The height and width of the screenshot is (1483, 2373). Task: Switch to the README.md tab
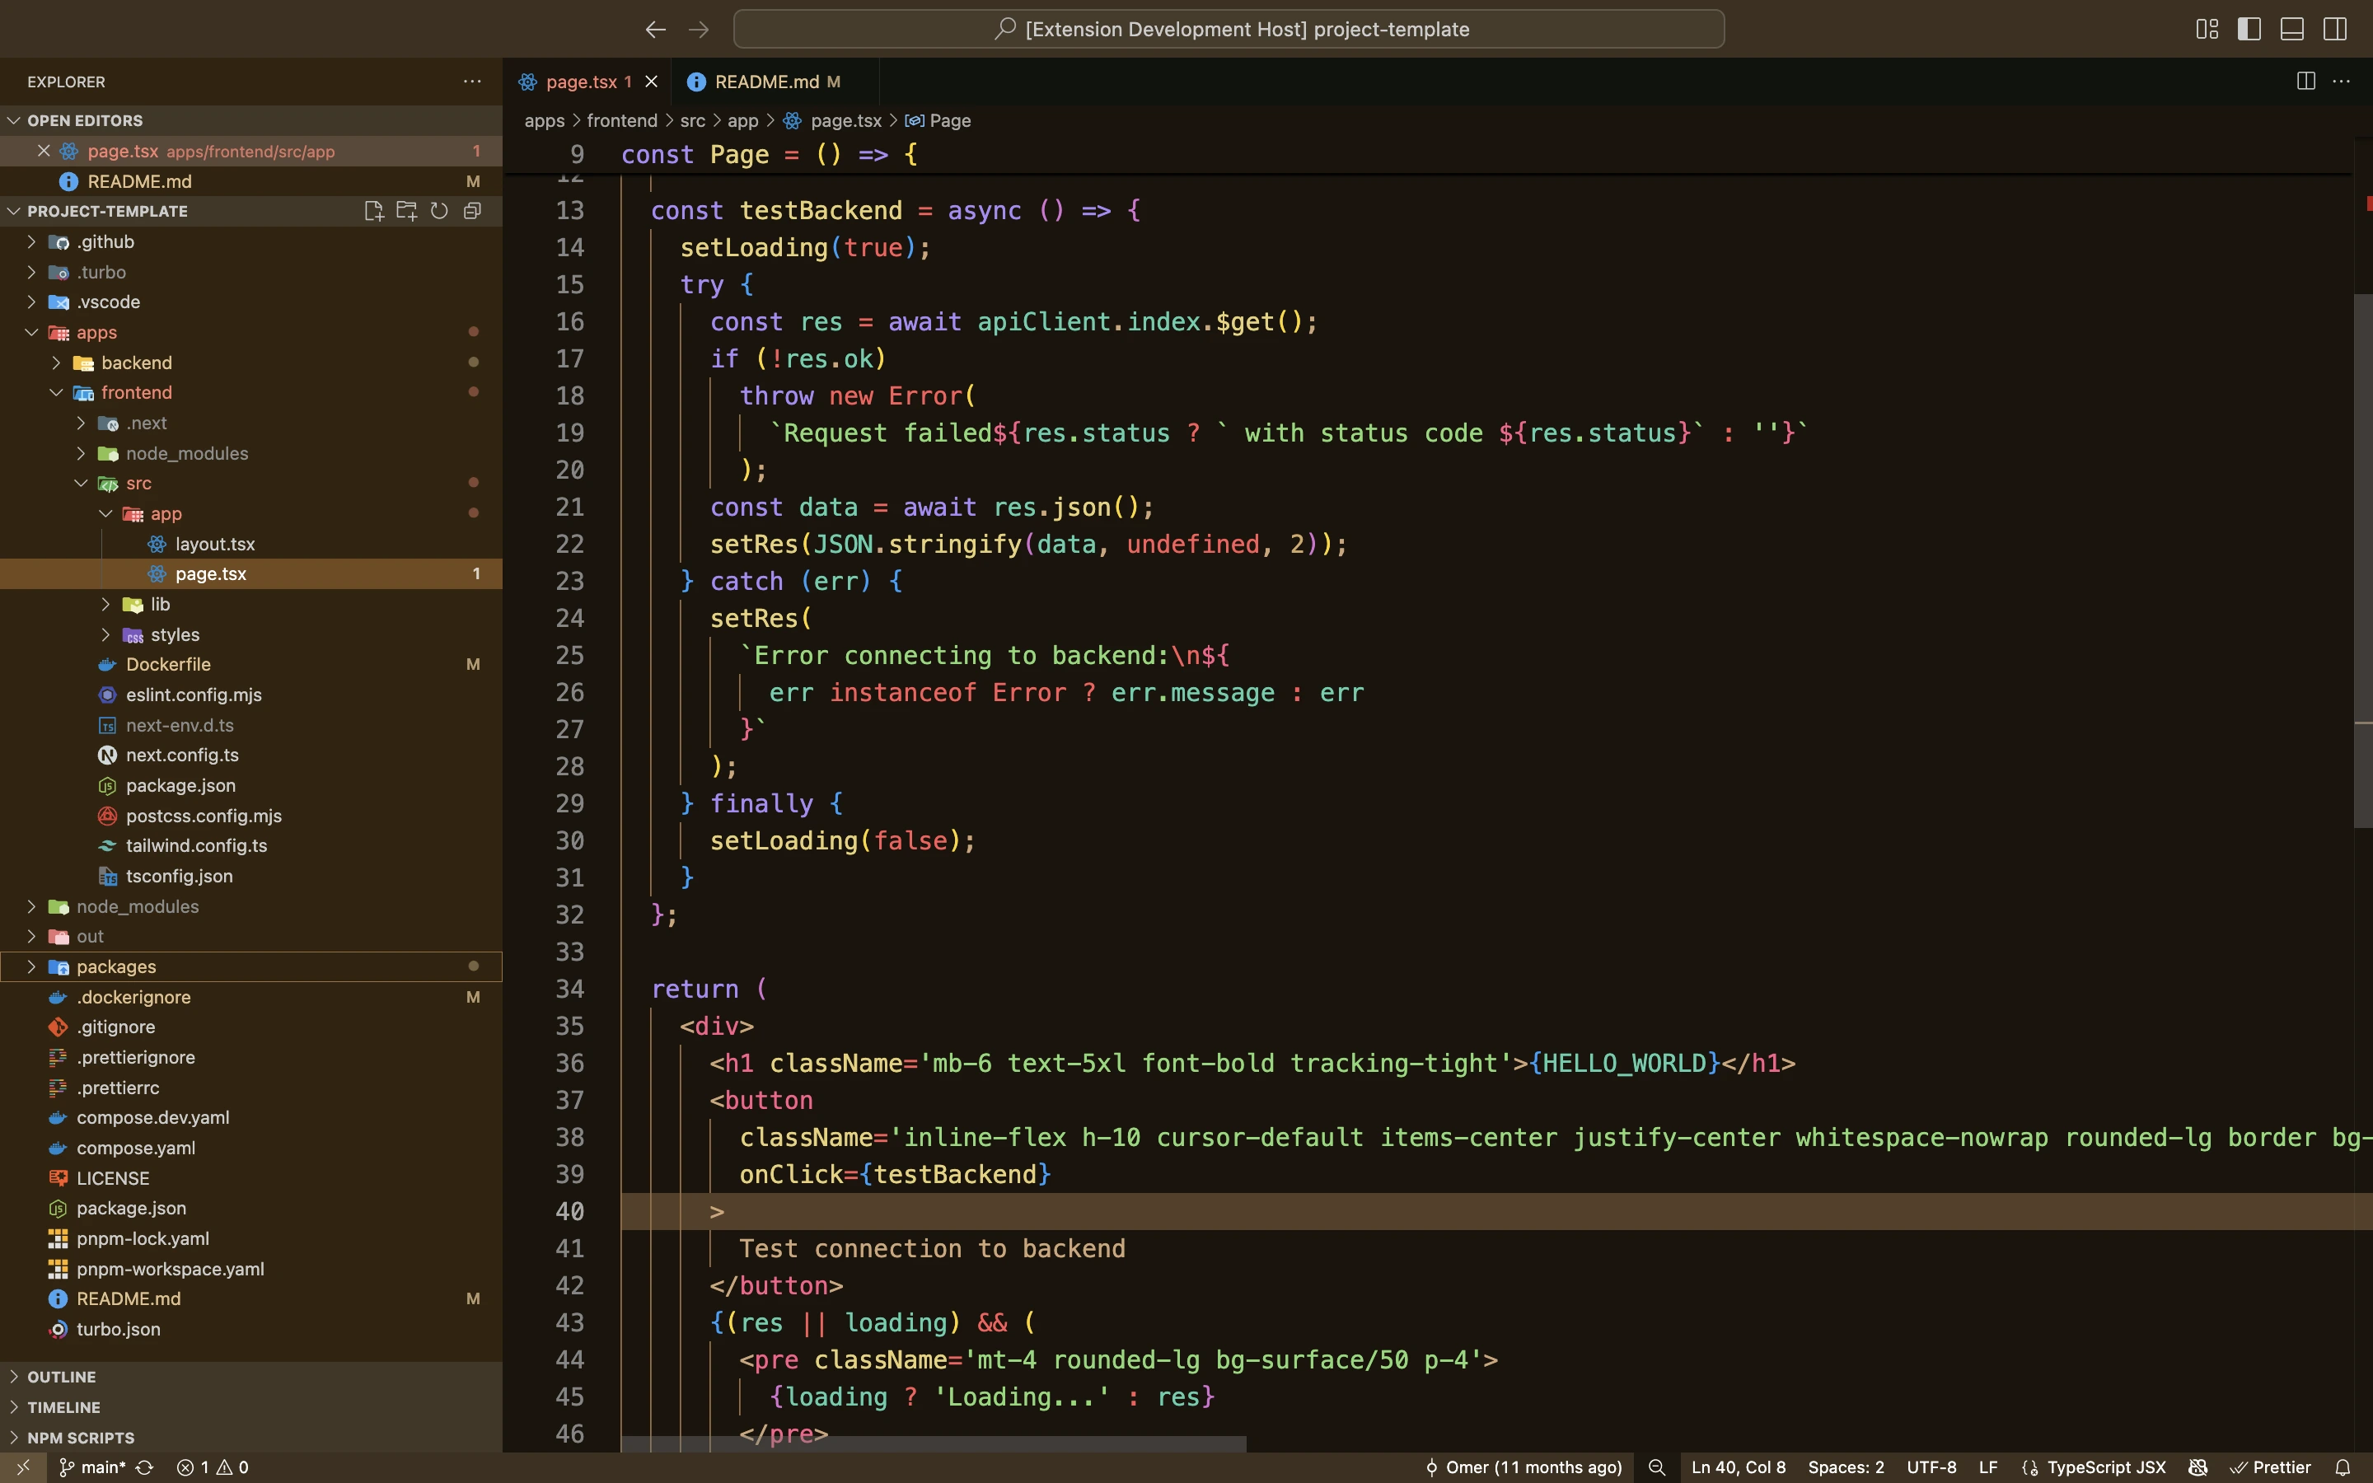click(765, 82)
